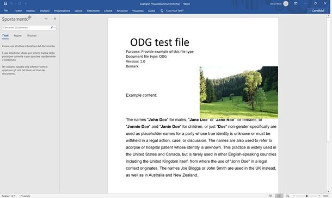Click the Save icon in title bar
332x198 pixels.
[x=5, y=4]
